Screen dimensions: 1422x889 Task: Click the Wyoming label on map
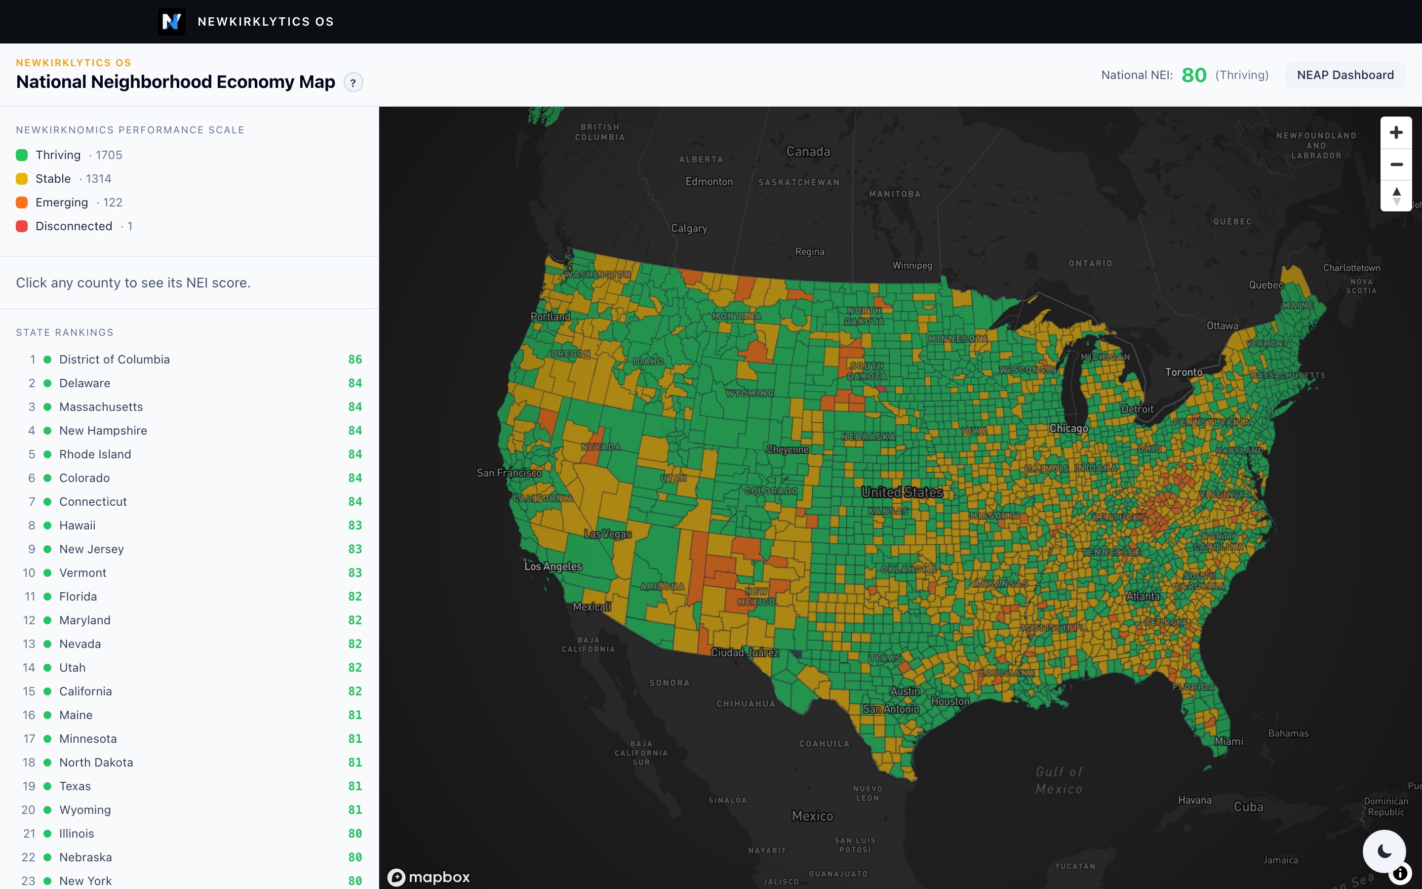tap(749, 393)
